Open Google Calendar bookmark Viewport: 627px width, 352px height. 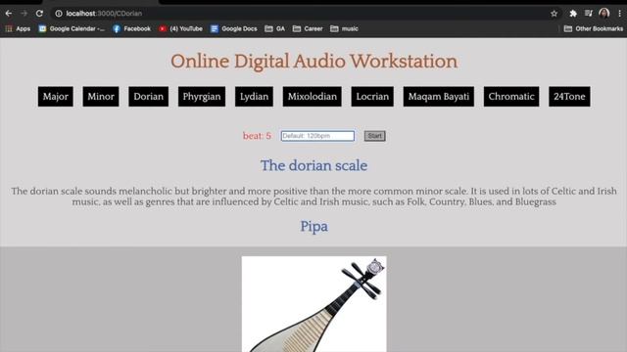[x=72, y=28]
